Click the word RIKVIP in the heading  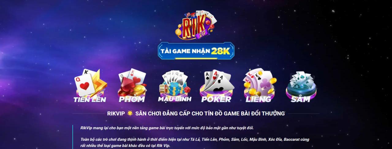[116, 113]
